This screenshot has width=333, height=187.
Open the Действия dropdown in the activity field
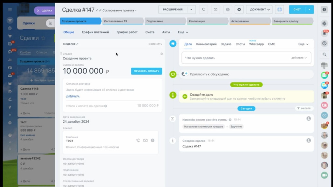tap(299, 58)
